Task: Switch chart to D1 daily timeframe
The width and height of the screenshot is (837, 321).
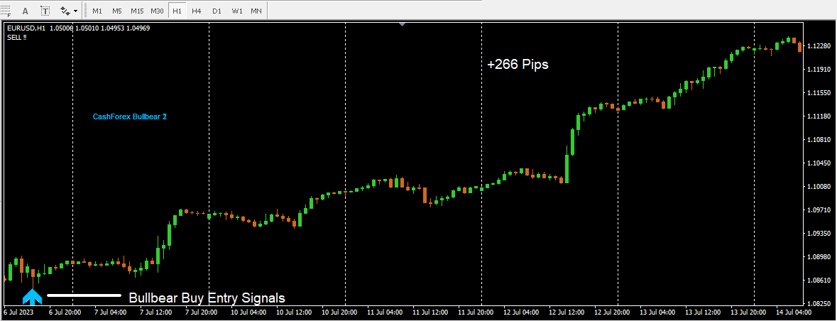Action: tap(217, 11)
